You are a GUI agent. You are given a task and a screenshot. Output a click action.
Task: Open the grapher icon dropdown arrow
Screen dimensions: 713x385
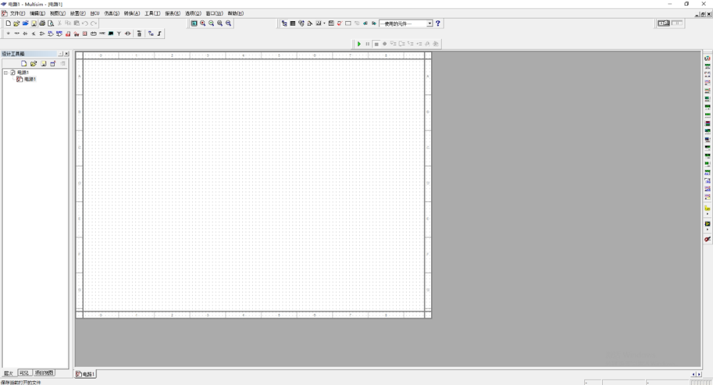pos(324,23)
